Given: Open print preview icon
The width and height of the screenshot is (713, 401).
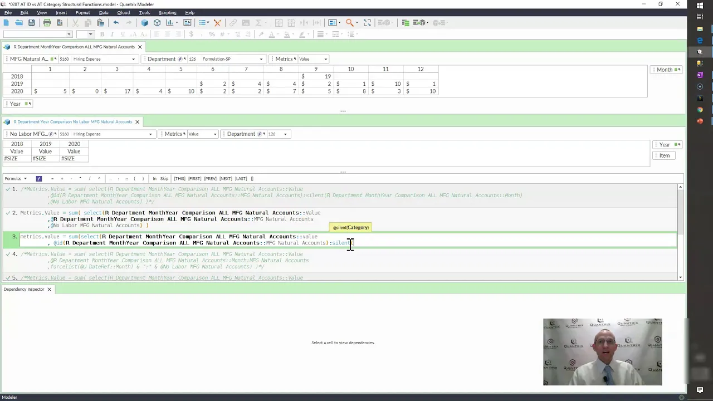Looking at the screenshot, I should (60, 23).
